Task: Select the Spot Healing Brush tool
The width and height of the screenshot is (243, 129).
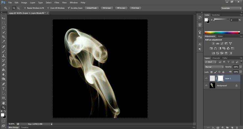Action: coord(3,47)
